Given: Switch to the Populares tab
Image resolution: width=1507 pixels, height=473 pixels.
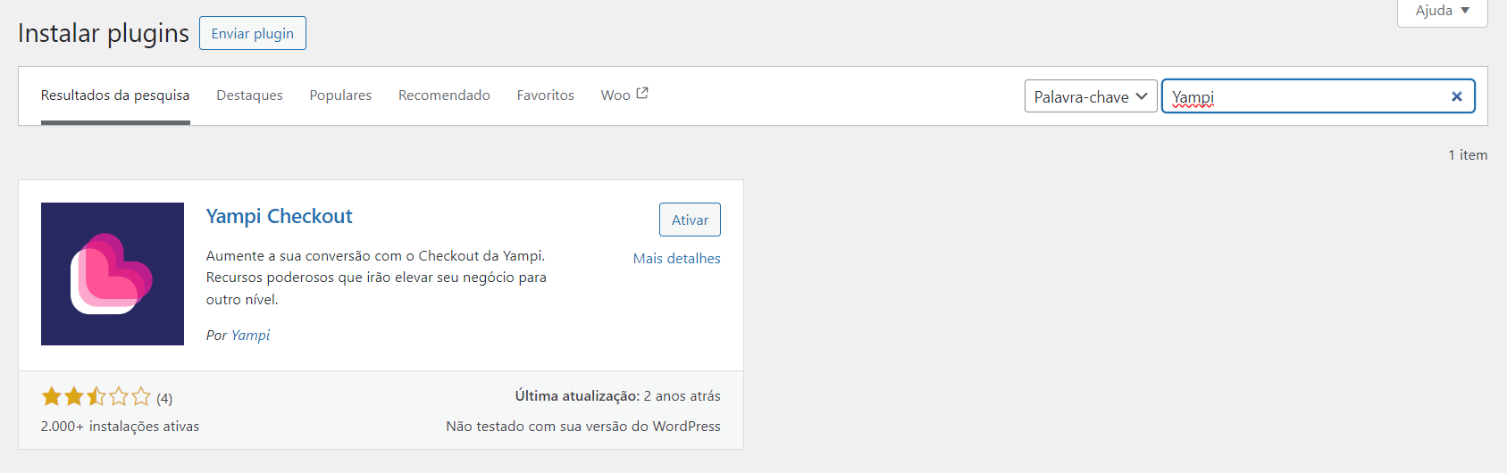Looking at the screenshot, I should pyautogui.click(x=340, y=95).
